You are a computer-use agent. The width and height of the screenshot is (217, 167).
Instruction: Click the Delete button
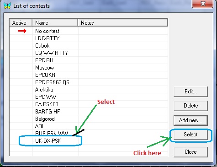(x=191, y=106)
